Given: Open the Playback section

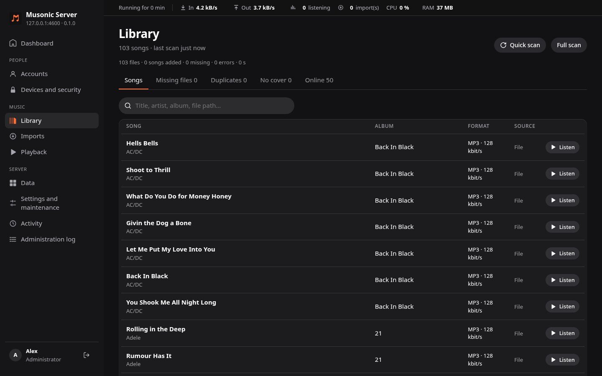Looking at the screenshot, I should pyautogui.click(x=52, y=152).
